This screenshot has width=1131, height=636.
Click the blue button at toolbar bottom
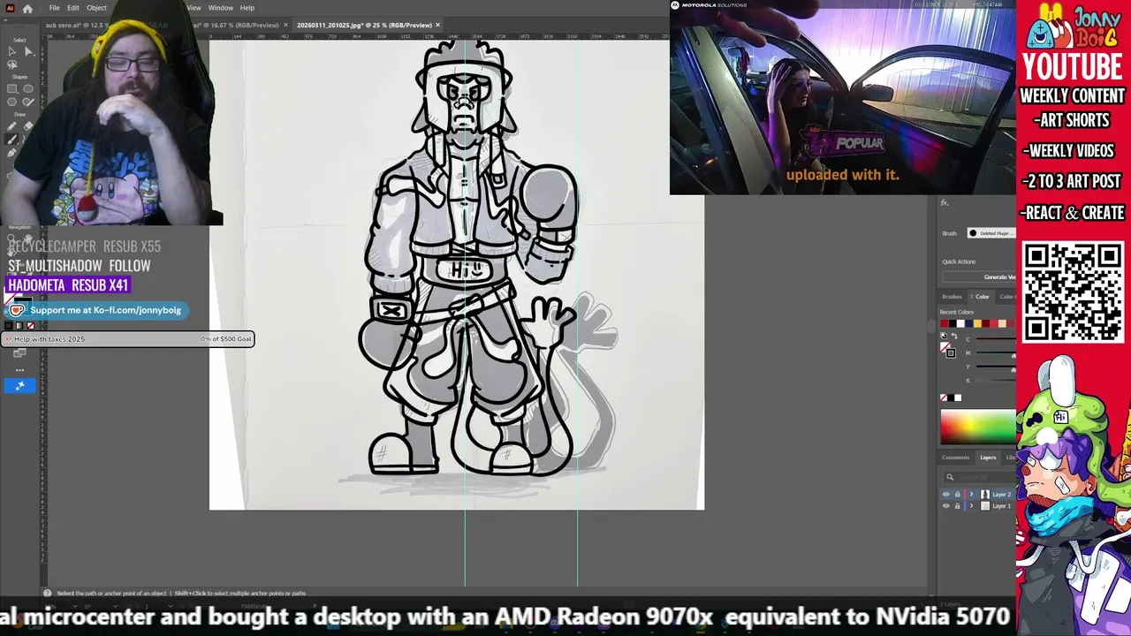(19, 385)
